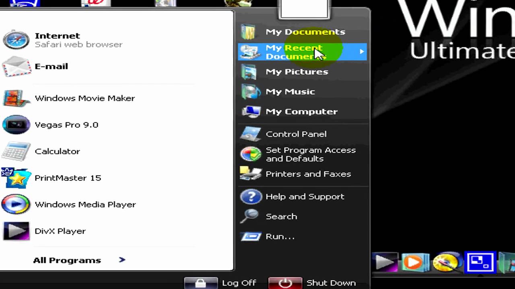Click the E-mail label
The image size is (515, 289).
tap(51, 66)
